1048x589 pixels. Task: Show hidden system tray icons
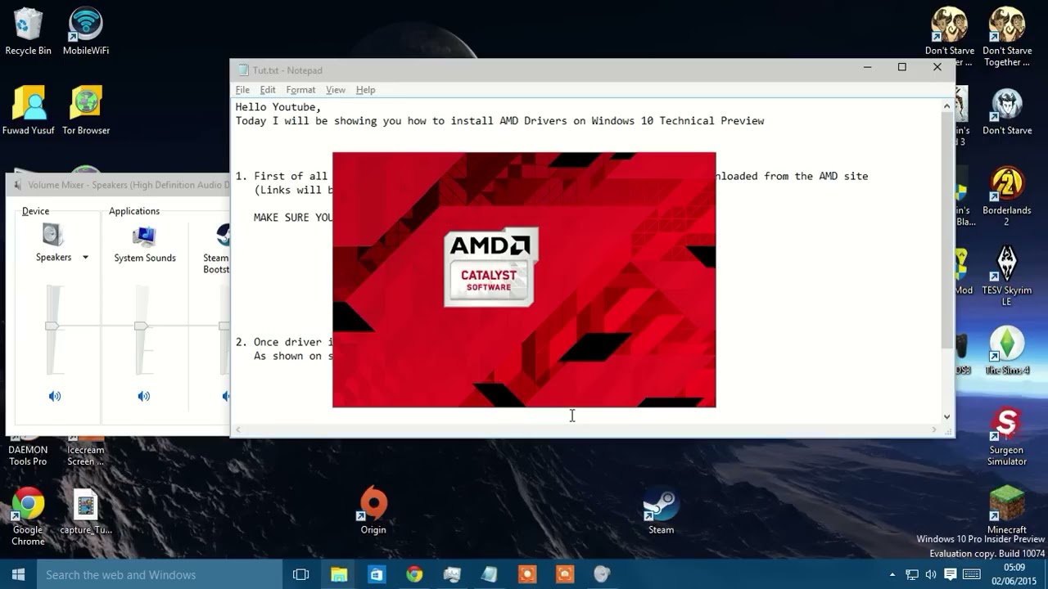[892, 574]
